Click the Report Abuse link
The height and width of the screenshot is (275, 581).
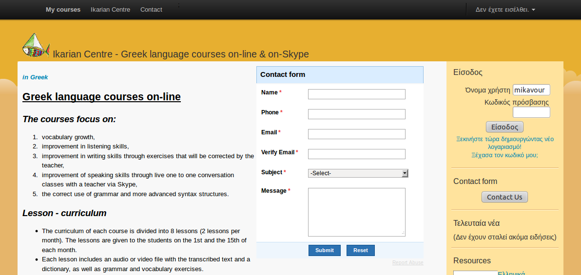tap(407, 263)
